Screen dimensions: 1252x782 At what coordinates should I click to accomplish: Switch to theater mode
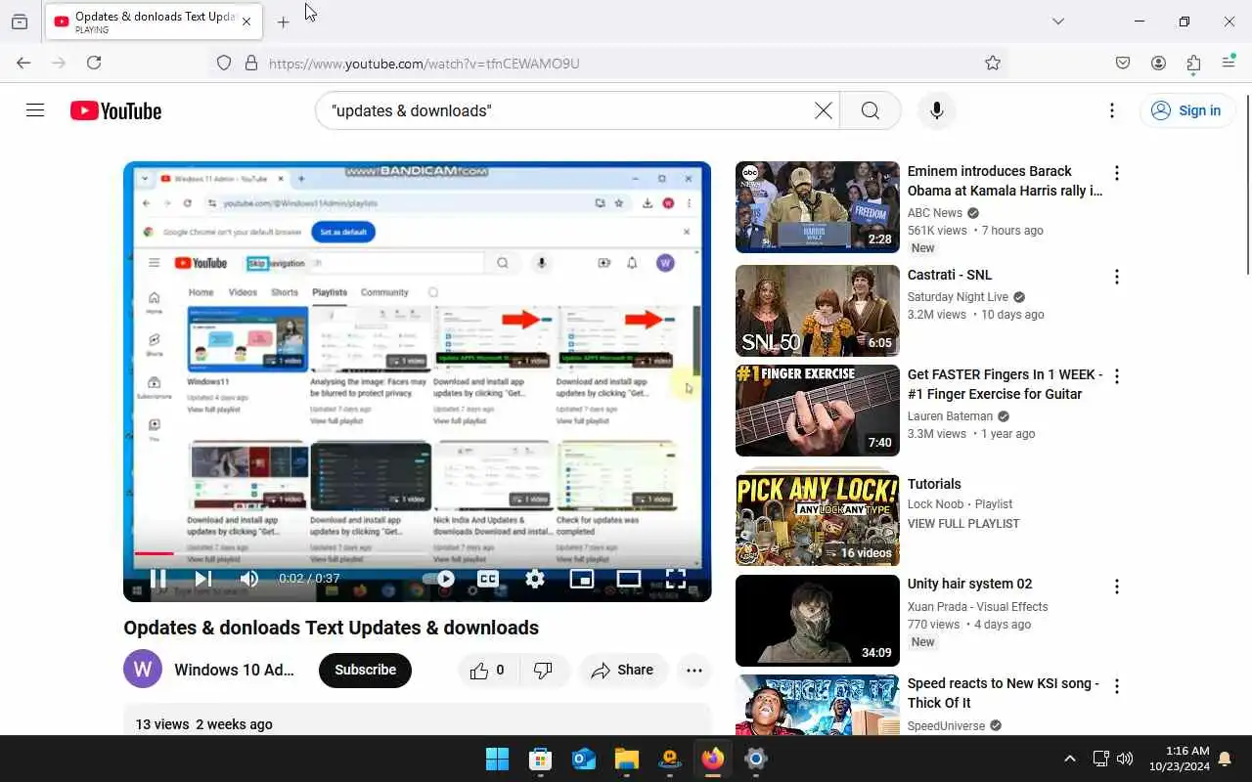click(628, 579)
